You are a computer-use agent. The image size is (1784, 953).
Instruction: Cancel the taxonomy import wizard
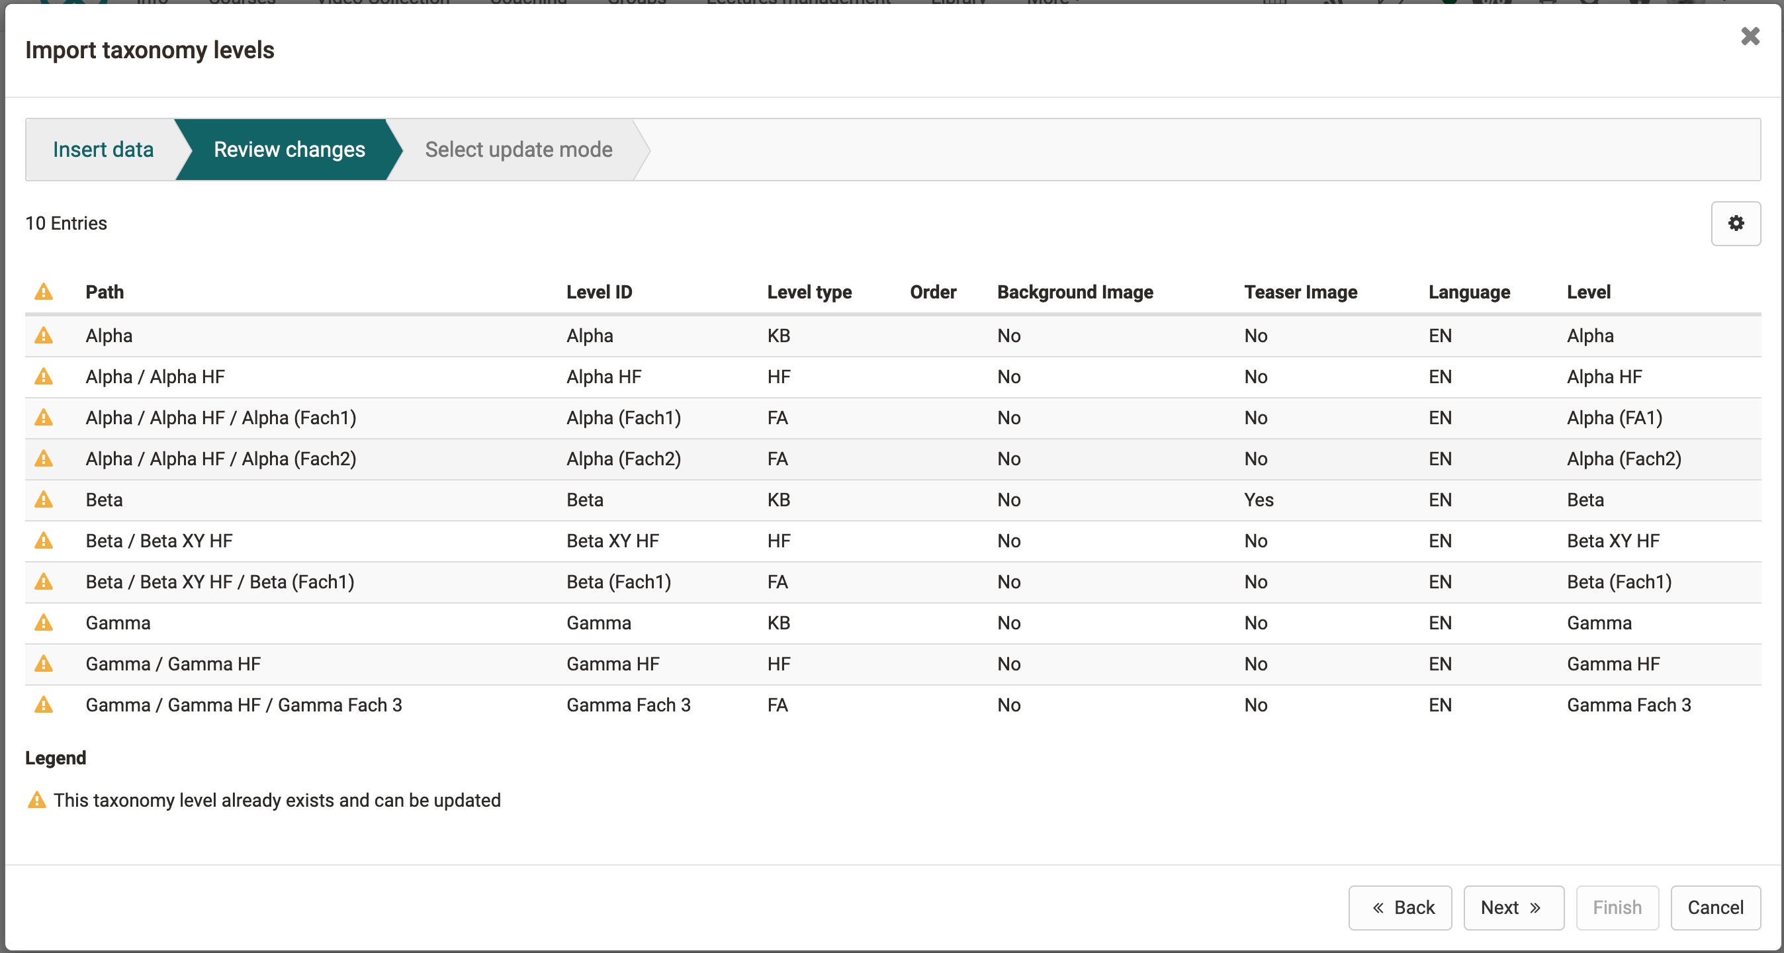(x=1715, y=908)
